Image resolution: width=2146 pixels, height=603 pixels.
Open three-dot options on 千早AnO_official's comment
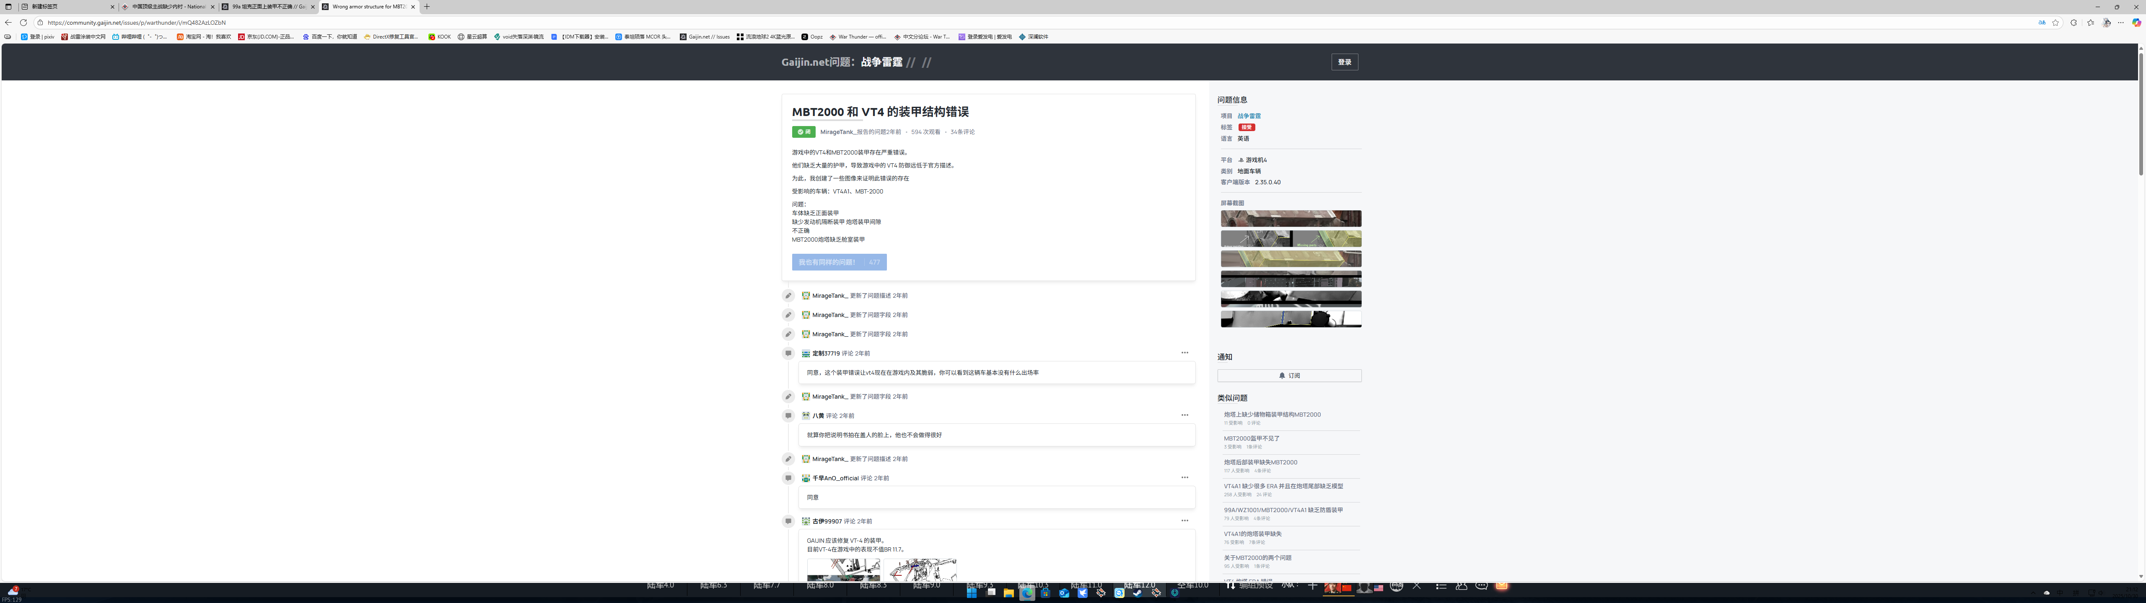1184,478
